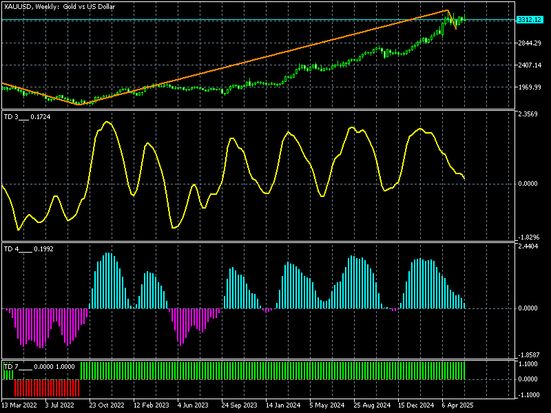Click the 23 Oct 2022 date label
Screen dimensions: 551x413
pyautogui.click(x=107, y=405)
